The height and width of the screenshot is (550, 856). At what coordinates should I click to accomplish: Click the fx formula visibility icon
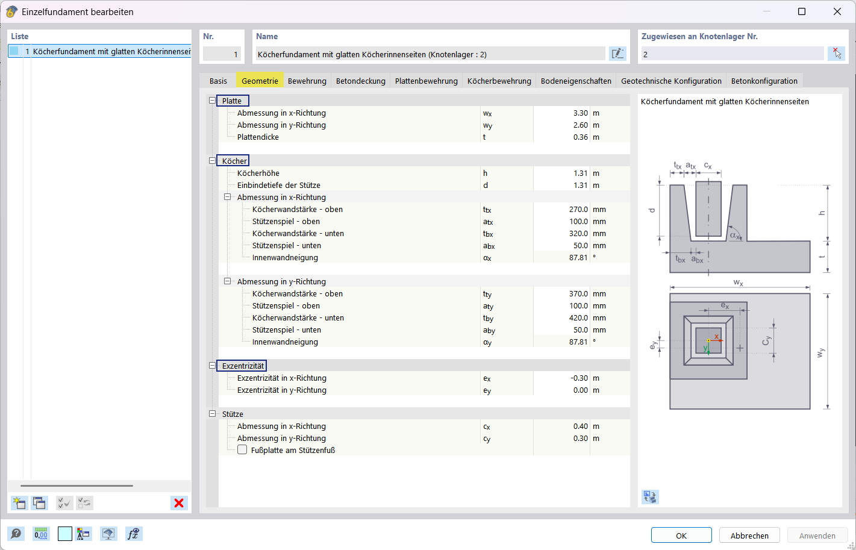[133, 534]
